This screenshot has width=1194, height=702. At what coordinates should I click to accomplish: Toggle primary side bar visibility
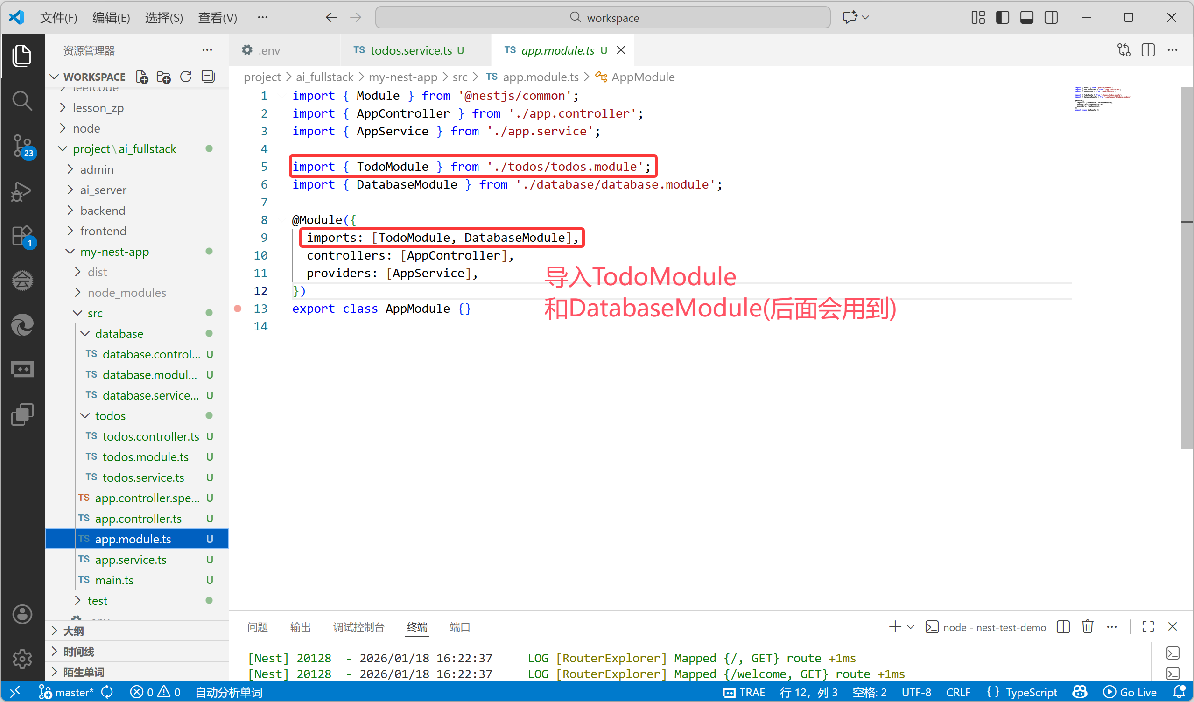pos(1003,18)
